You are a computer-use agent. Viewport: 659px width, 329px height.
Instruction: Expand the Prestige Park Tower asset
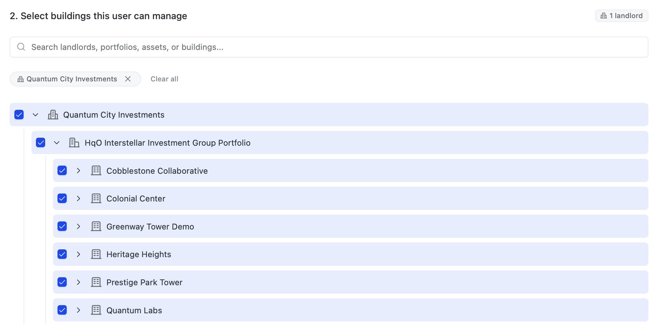click(78, 282)
